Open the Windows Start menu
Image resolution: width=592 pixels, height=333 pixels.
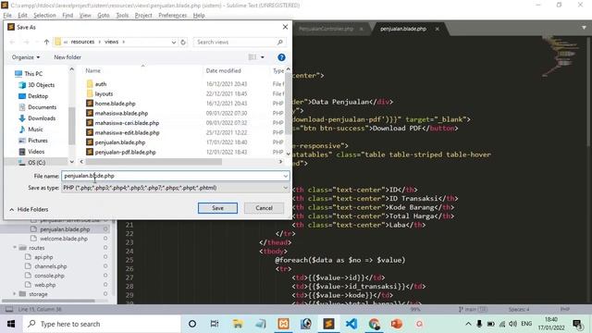coord(11,324)
